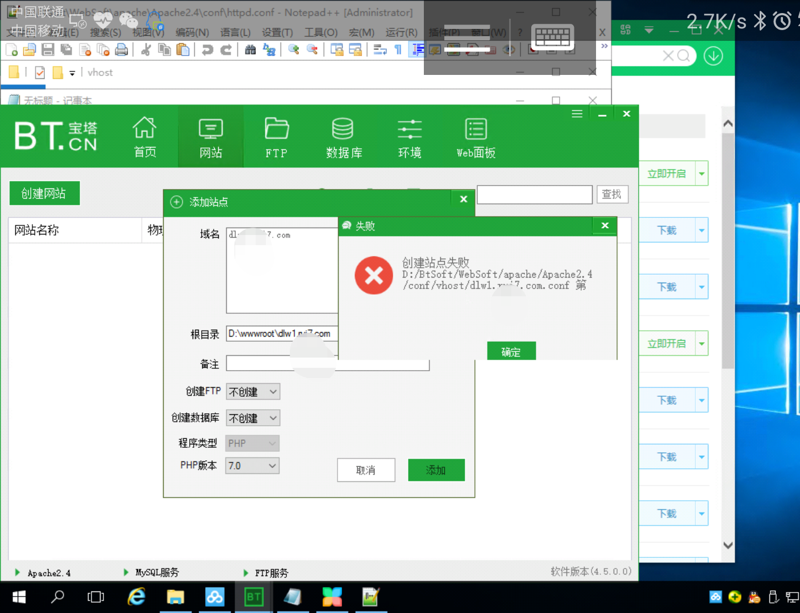Image resolution: width=800 pixels, height=613 pixels.
Task: Click Notepad++ Cut scissors icon
Action: pos(146,50)
